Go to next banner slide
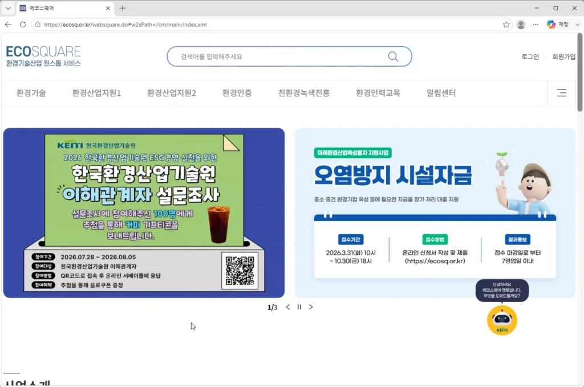 [311, 307]
